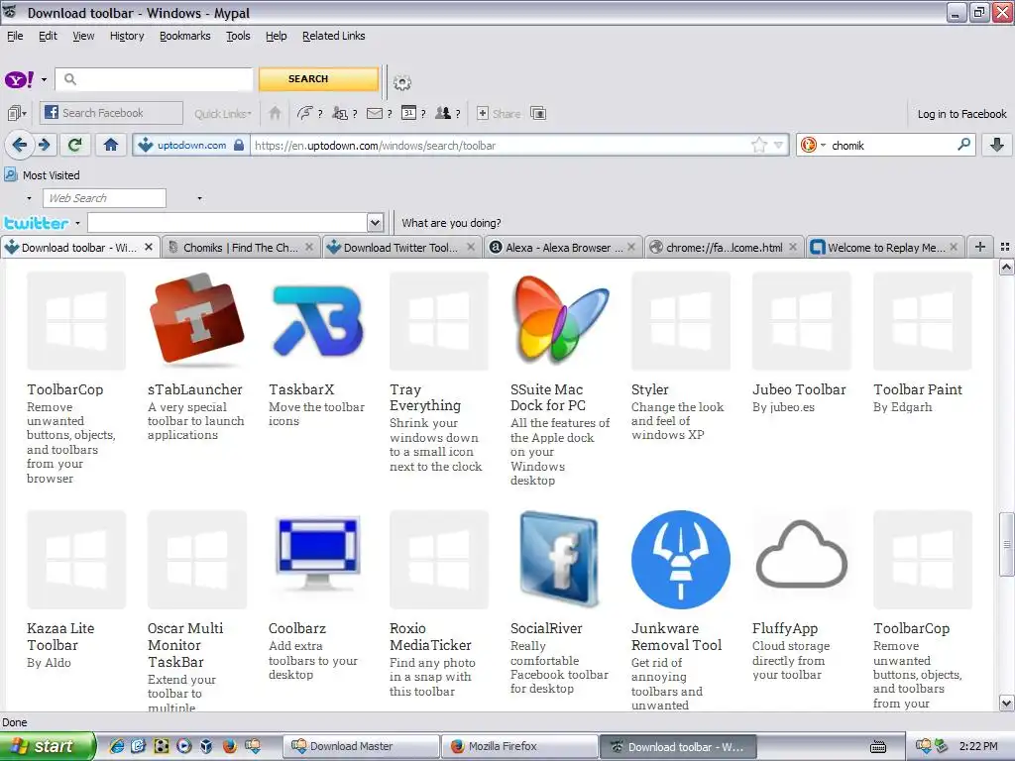
Task: Open URL bar history dropdown
Action: tap(779, 145)
